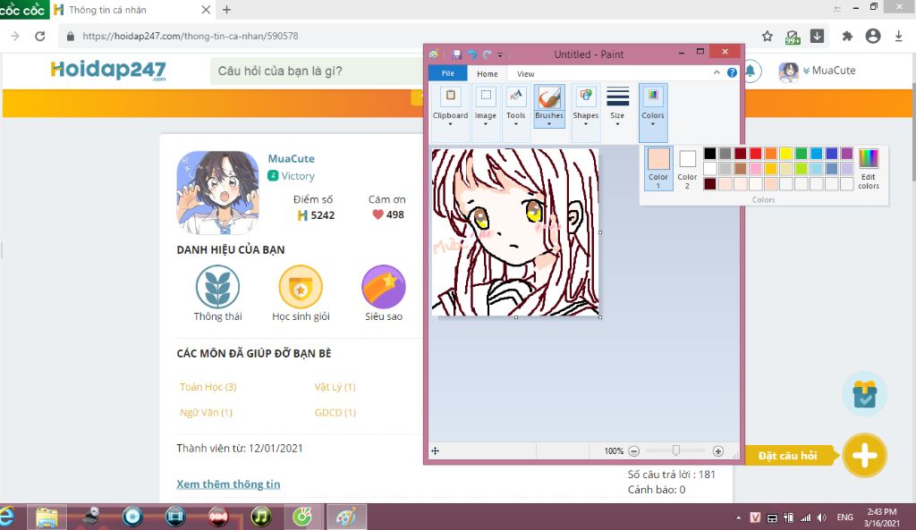
Task: Open notifications bell on Hoidap247
Action: point(751,71)
